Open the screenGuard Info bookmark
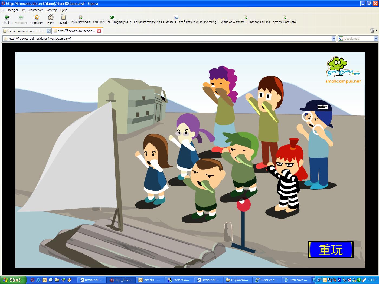Screen dimensions: 379x284 (x=284, y=20)
